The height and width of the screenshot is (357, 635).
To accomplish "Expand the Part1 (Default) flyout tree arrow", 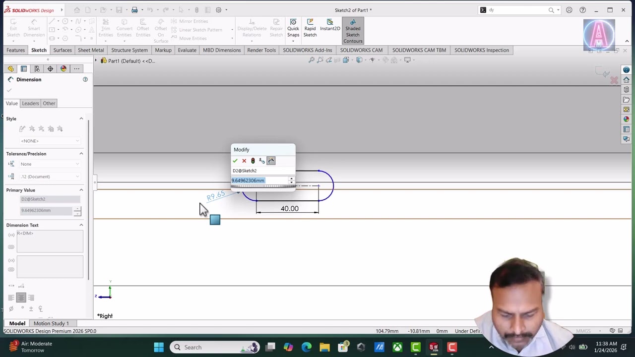I will pyautogui.click(x=96, y=61).
